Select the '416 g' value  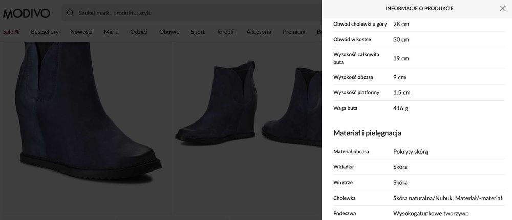[x=400, y=108]
